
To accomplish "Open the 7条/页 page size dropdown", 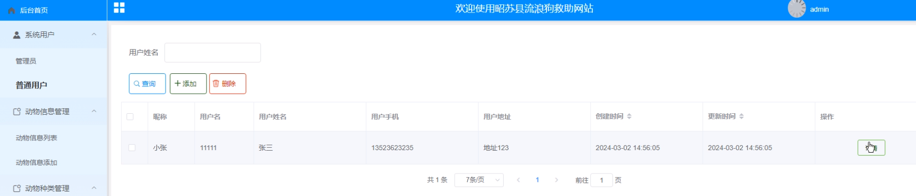I will coord(479,180).
